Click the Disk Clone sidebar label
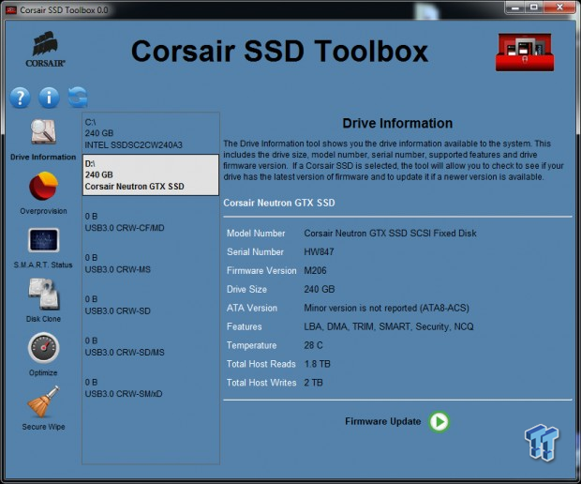 pos(43,319)
